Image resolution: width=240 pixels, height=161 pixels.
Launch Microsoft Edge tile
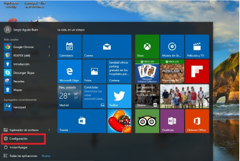point(69,72)
